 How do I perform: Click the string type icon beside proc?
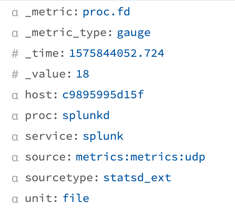[15, 117]
